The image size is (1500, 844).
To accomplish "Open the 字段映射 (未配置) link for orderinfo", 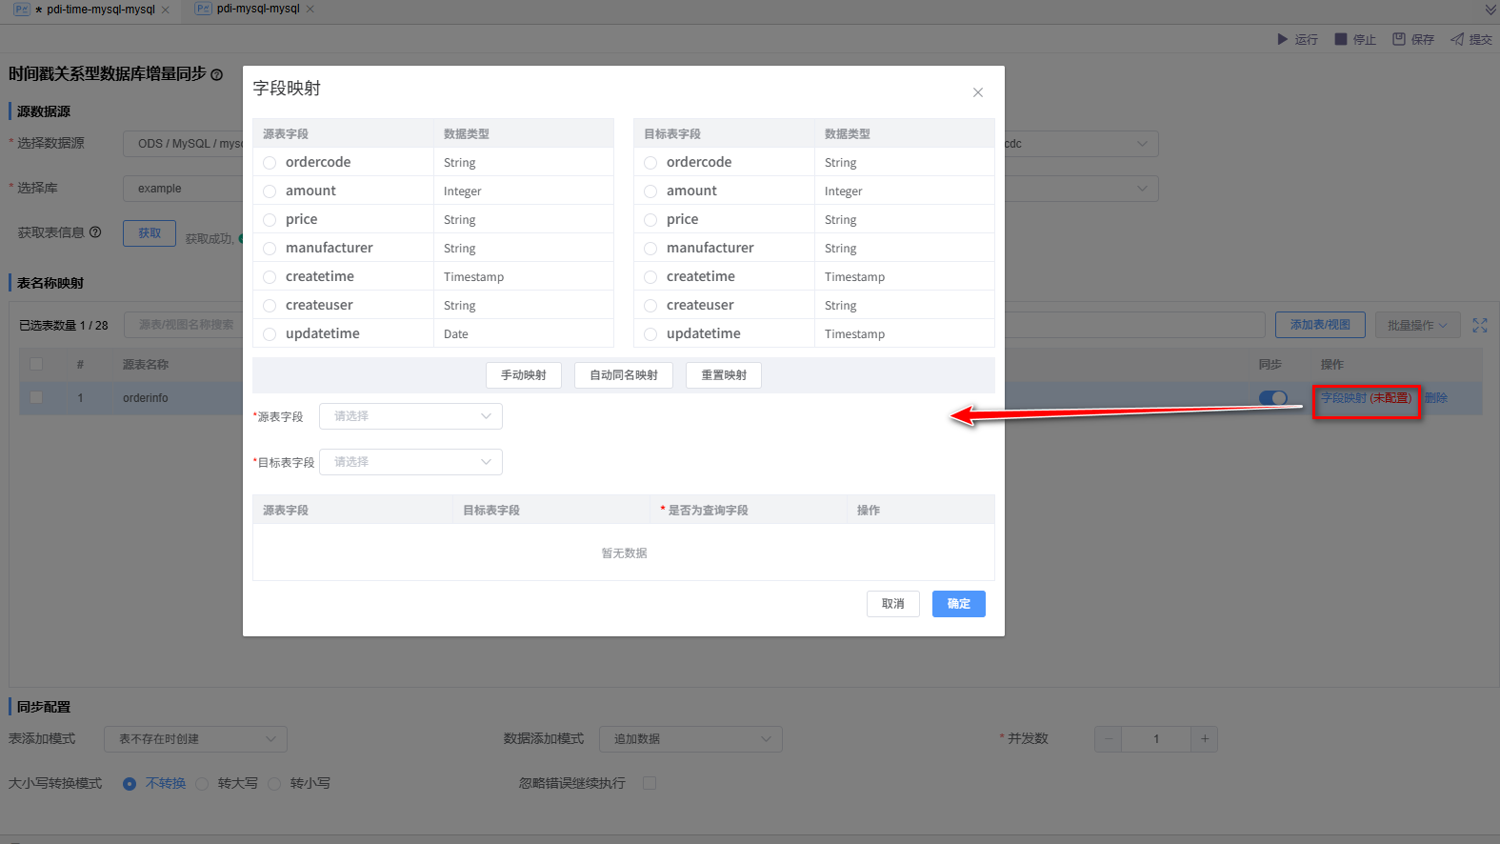I will click(1366, 398).
